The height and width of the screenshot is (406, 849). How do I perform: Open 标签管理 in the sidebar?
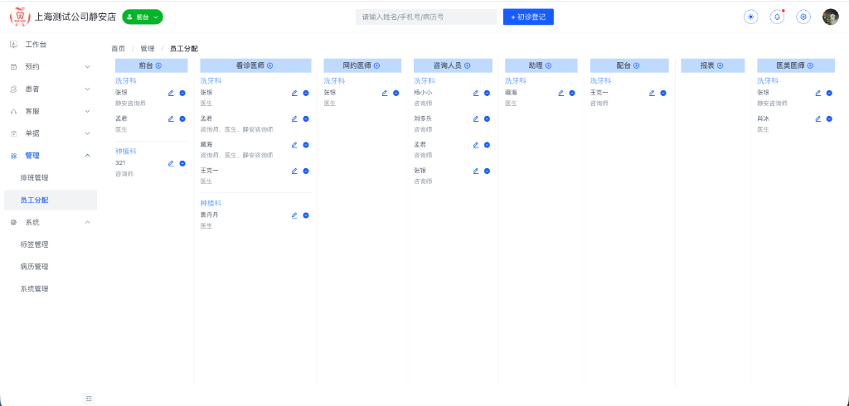tap(51, 244)
